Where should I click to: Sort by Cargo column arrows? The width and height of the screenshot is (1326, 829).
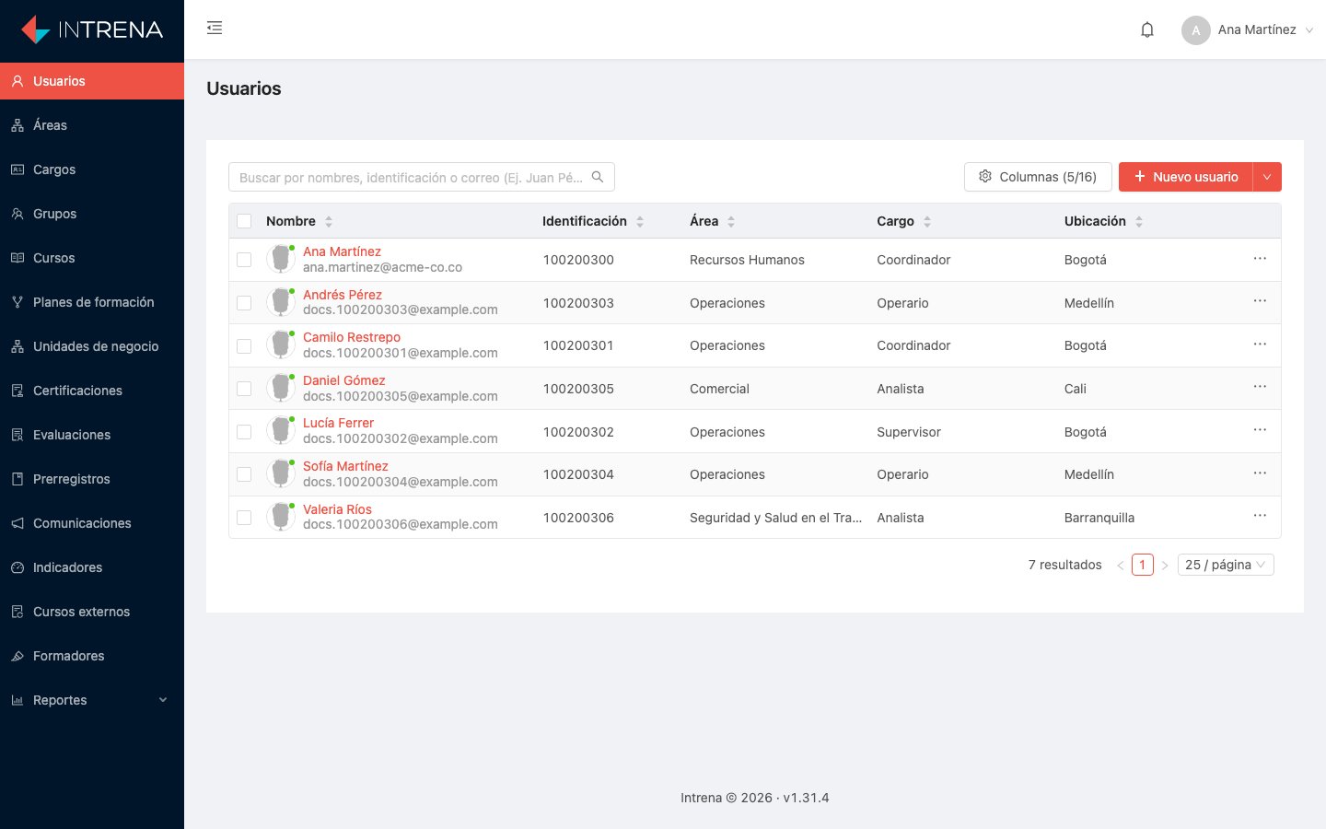(927, 221)
